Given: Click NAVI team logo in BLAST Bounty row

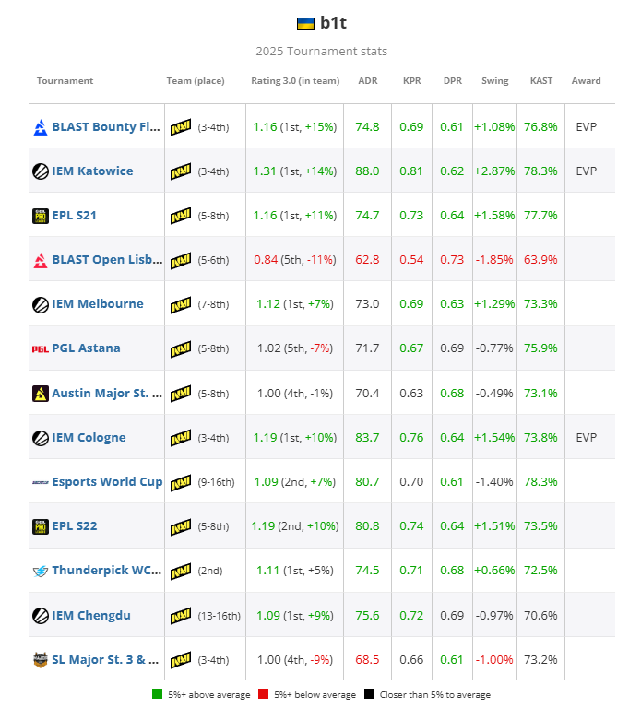Looking at the screenshot, I should pos(181,127).
